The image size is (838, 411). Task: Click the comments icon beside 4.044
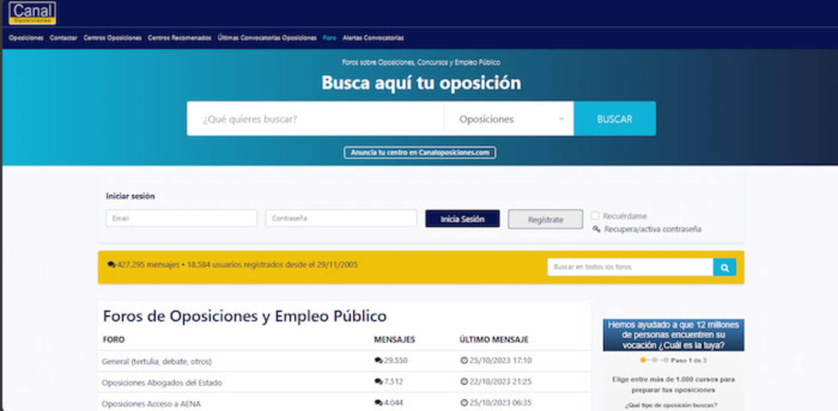[x=378, y=403]
